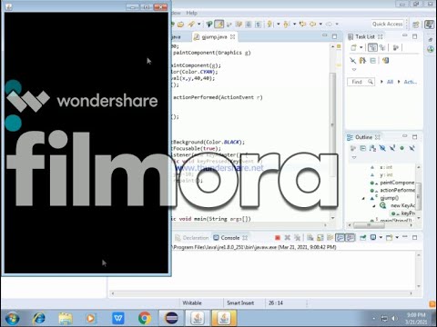Click Open Type icon in main toolbar

coord(180,24)
